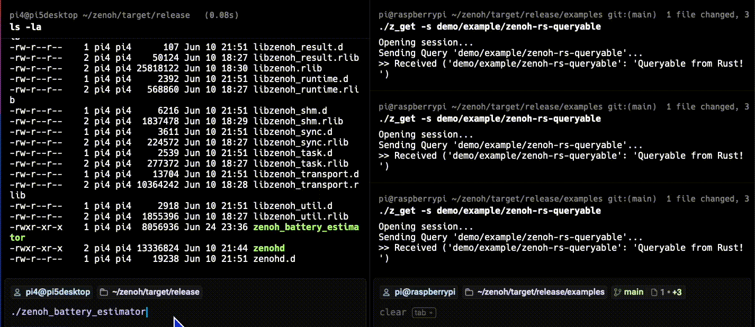The height and width of the screenshot is (327, 755).
Task: Click the first 'Queryable from Rust!' received output line
Action: [561, 63]
